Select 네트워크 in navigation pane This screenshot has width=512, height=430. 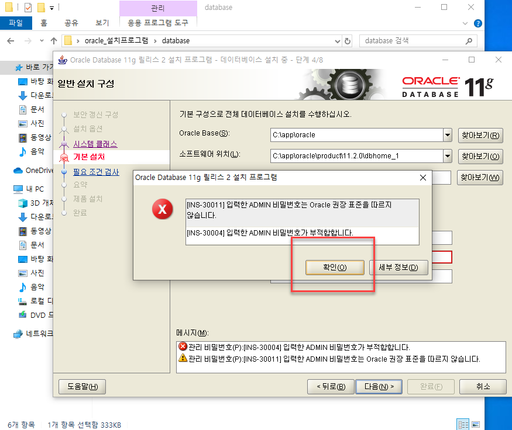(x=33, y=334)
